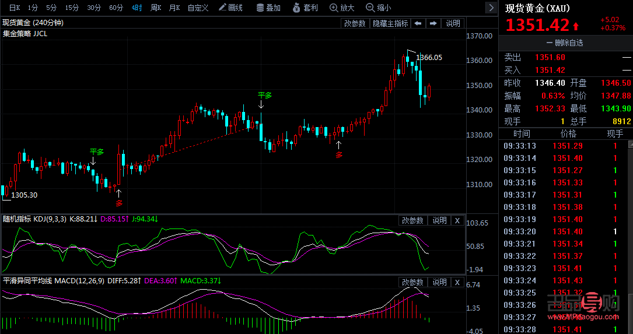Select the 日K daily chart period
Image resolution: width=633 pixels, height=334 pixels.
pos(15,7)
